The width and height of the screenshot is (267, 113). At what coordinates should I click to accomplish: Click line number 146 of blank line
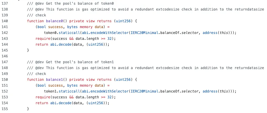[5, 56]
